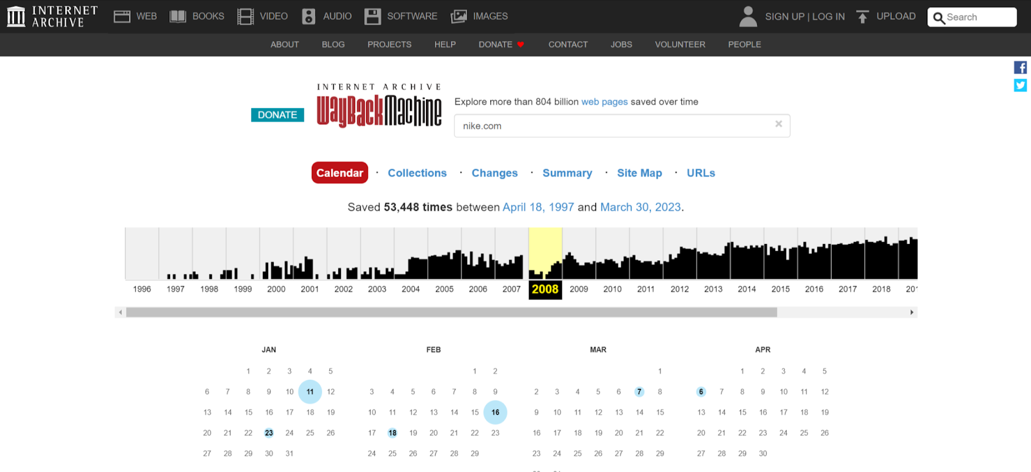
Task: Select year 1997 on the timeline
Action: pos(175,289)
